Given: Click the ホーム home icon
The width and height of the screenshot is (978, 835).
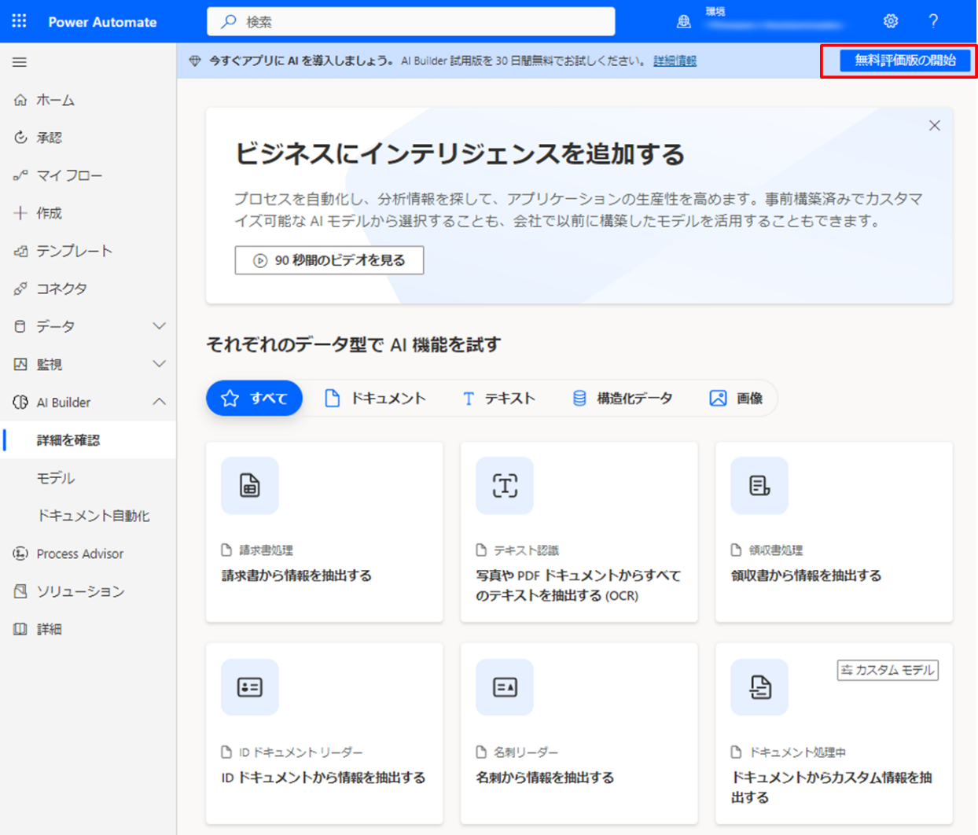Looking at the screenshot, I should pyautogui.click(x=20, y=100).
